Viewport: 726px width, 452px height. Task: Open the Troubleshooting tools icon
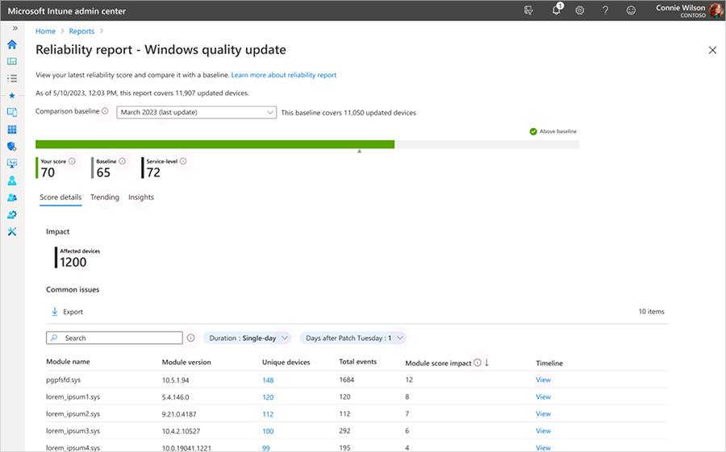(x=12, y=231)
